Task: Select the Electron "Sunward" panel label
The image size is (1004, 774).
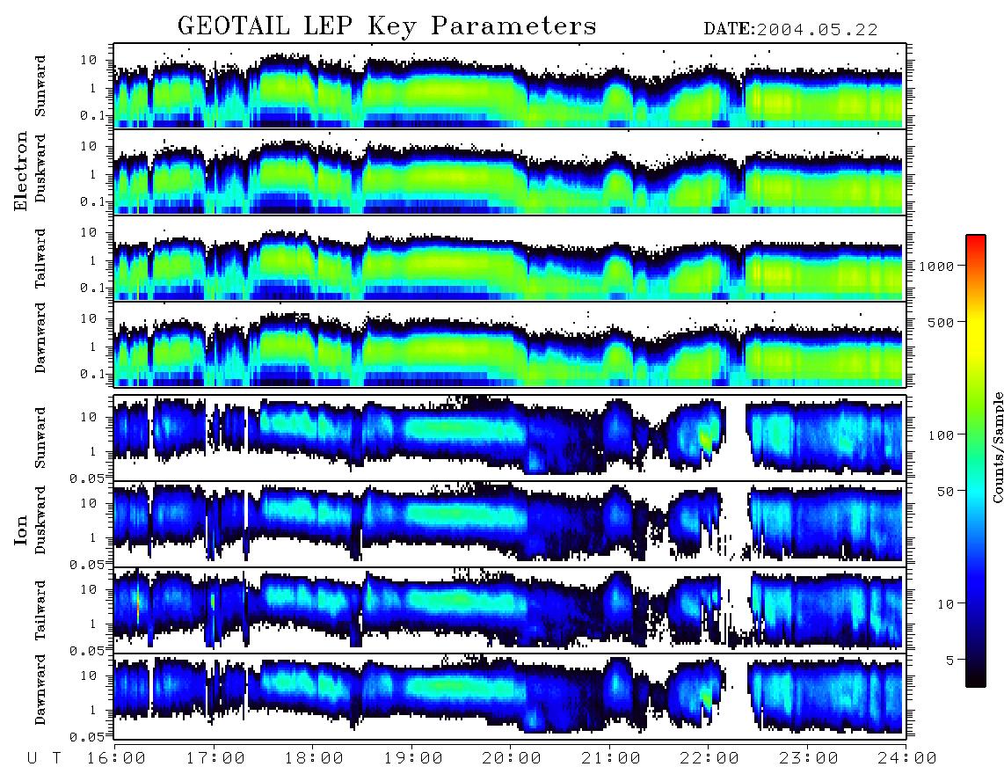Action: 40,86
